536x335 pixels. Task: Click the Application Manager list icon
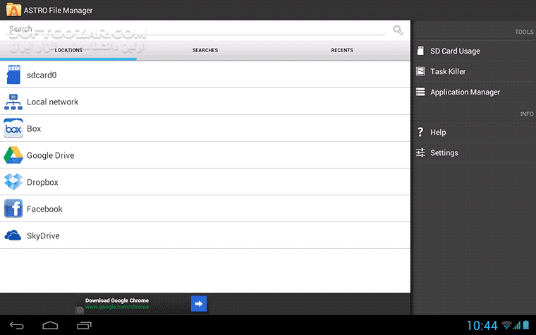click(x=420, y=92)
